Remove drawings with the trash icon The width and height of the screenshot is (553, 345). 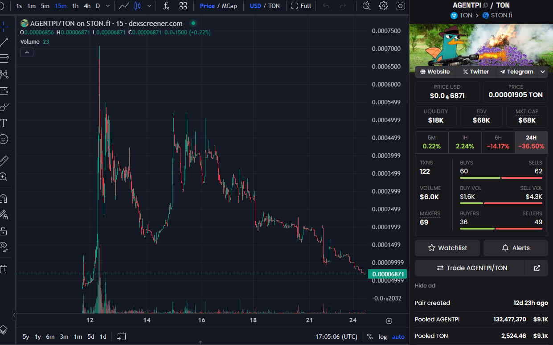point(4,269)
